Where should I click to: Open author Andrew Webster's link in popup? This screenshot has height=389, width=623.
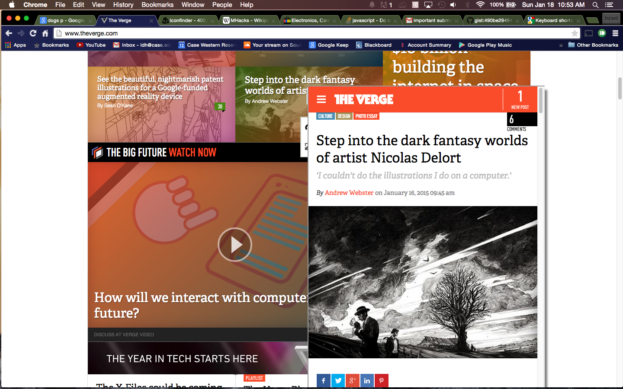pos(349,193)
